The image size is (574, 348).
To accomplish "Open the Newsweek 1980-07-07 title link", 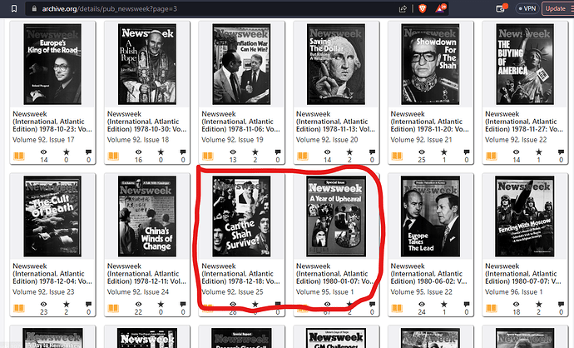I will click(x=525, y=274).
